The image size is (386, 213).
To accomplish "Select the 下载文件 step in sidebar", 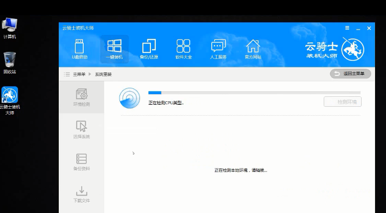I will [82, 194].
